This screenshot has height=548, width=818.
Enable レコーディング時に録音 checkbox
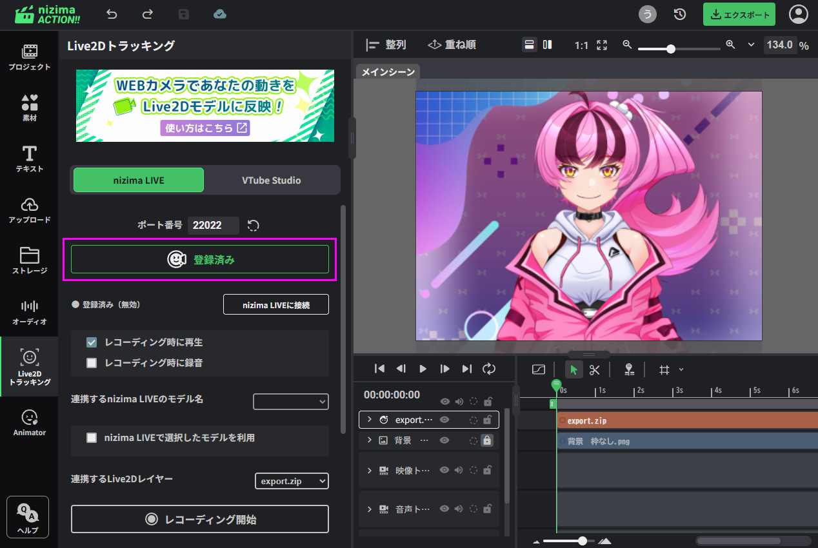pyautogui.click(x=92, y=363)
